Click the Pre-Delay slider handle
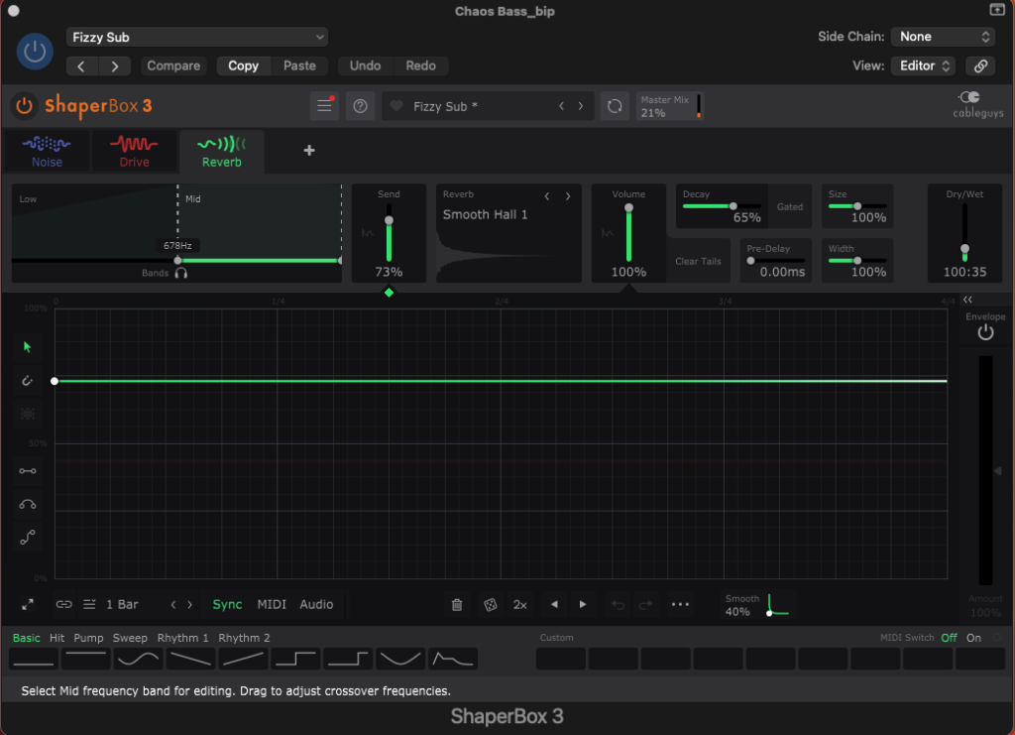Viewport: 1015px width, 735px height. 751,260
